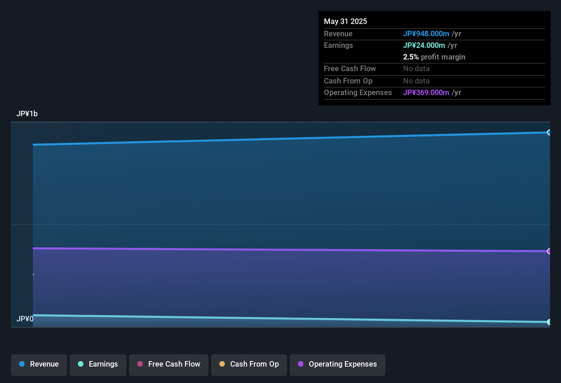561x383 pixels.
Task: Click the JP¥1b axis label
Action: (27, 114)
